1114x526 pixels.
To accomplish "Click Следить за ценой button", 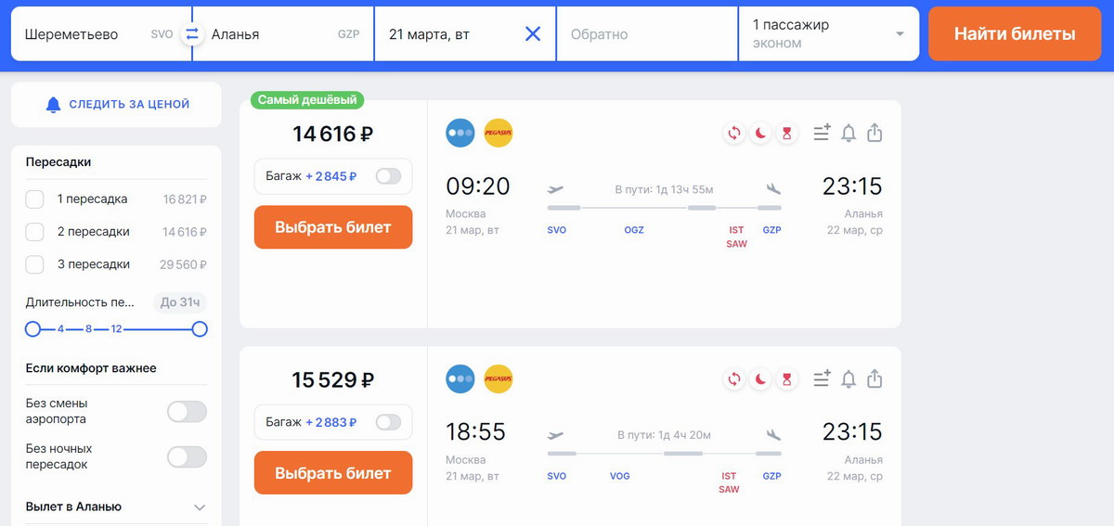I will [116, 105].
